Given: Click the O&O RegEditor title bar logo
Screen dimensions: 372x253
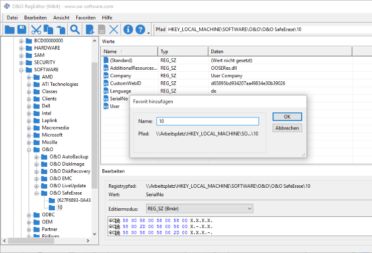Looking at the screenshot, I should [7, 6].
